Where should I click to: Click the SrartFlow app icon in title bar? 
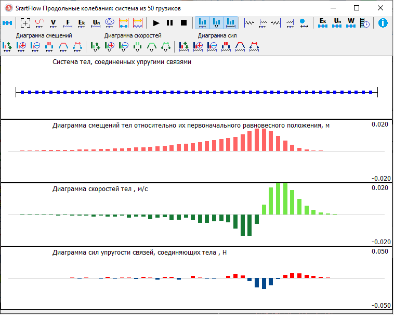pyautogui.click(x=9, y=8)
